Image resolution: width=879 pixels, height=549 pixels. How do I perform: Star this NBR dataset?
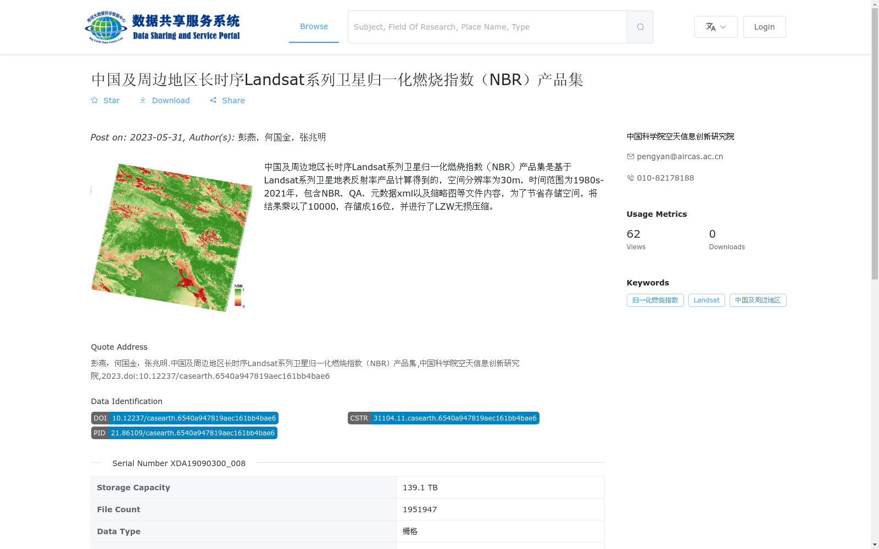[105, 100]
